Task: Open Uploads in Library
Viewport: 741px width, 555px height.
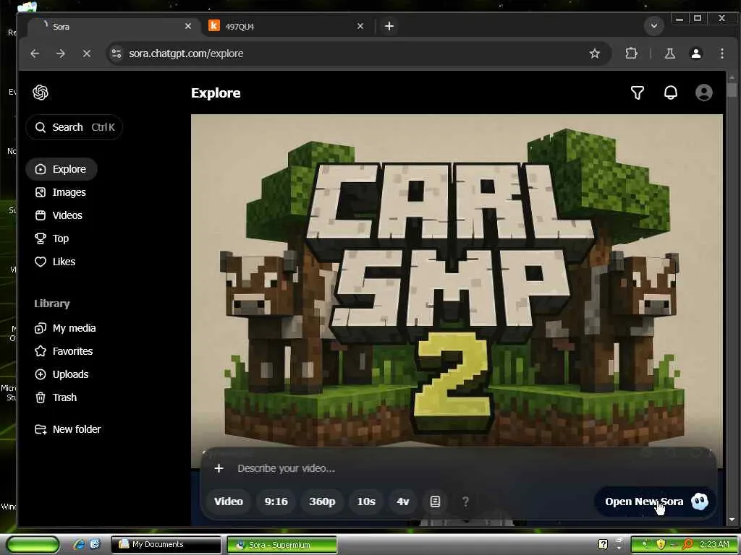Action: tap(62, 374)
